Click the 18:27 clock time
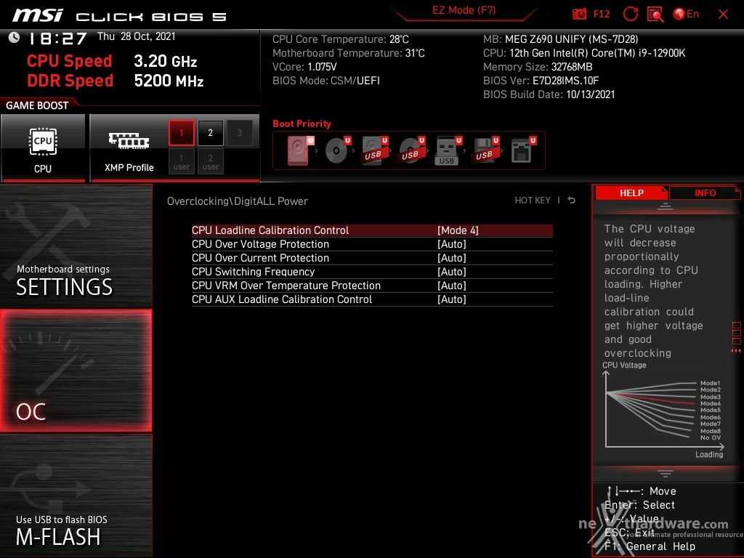Screen dimensions: 744x558 pos(57,39)
